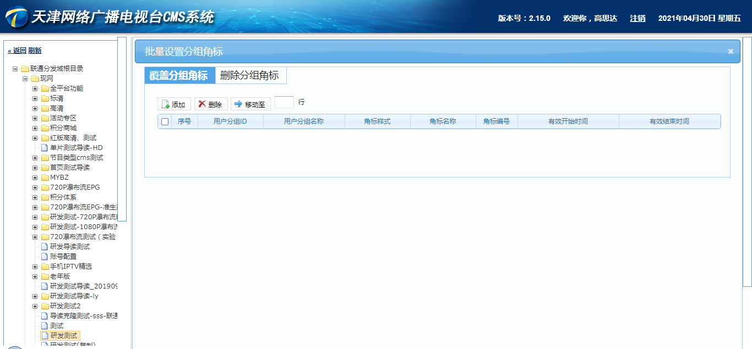Screen dimensions: 752x349
Task: Click the 移动至 (move to) button
Action: pyautogui.click(x=250, y=104)
